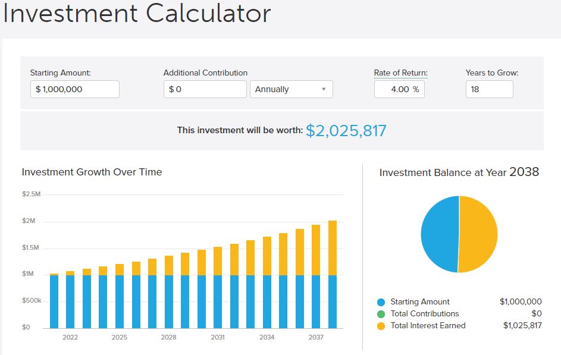Viewport: 561px width, 355px height.
Task: Select the yellow slice of the pie chart
Action: pyautogui.click(x=478, y=234)
